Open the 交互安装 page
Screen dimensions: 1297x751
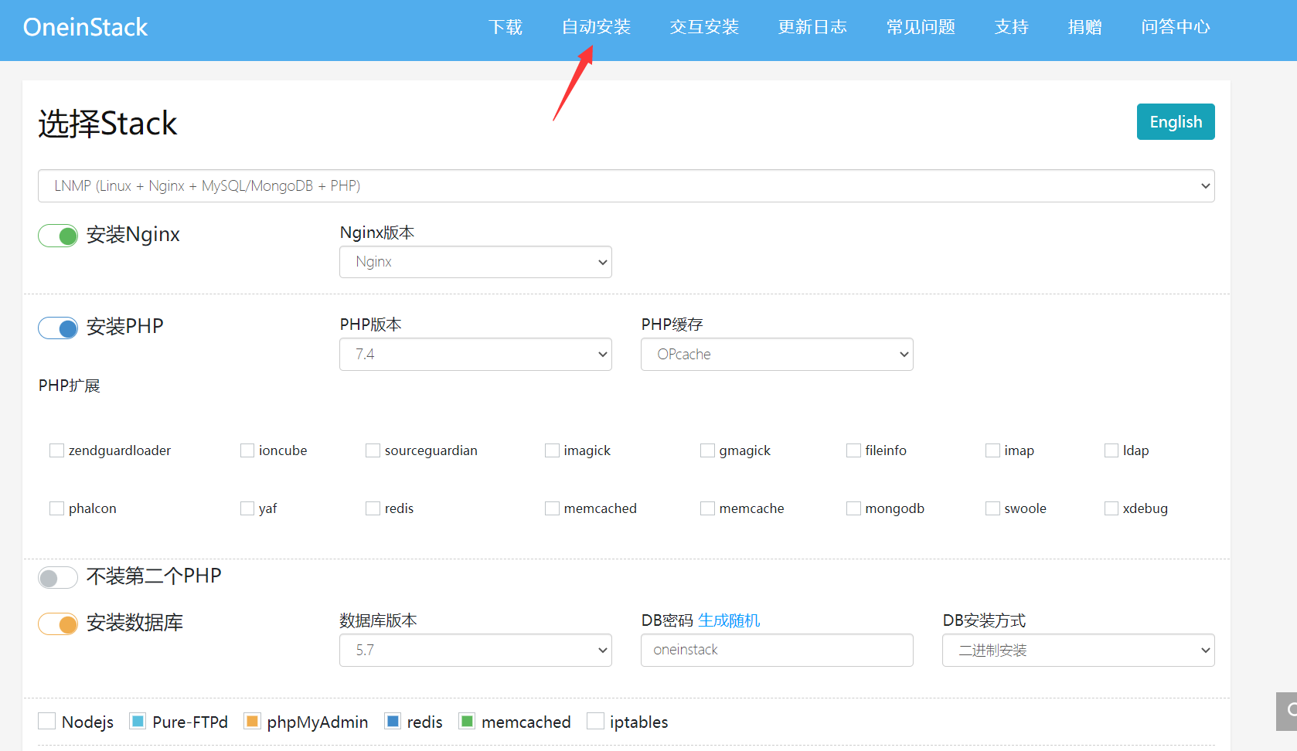pyautogui.click(x=704, y=27)
